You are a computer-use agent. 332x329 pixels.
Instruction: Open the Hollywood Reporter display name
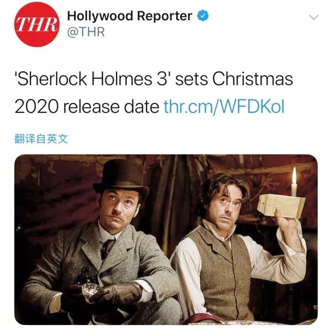pos(129,16)
